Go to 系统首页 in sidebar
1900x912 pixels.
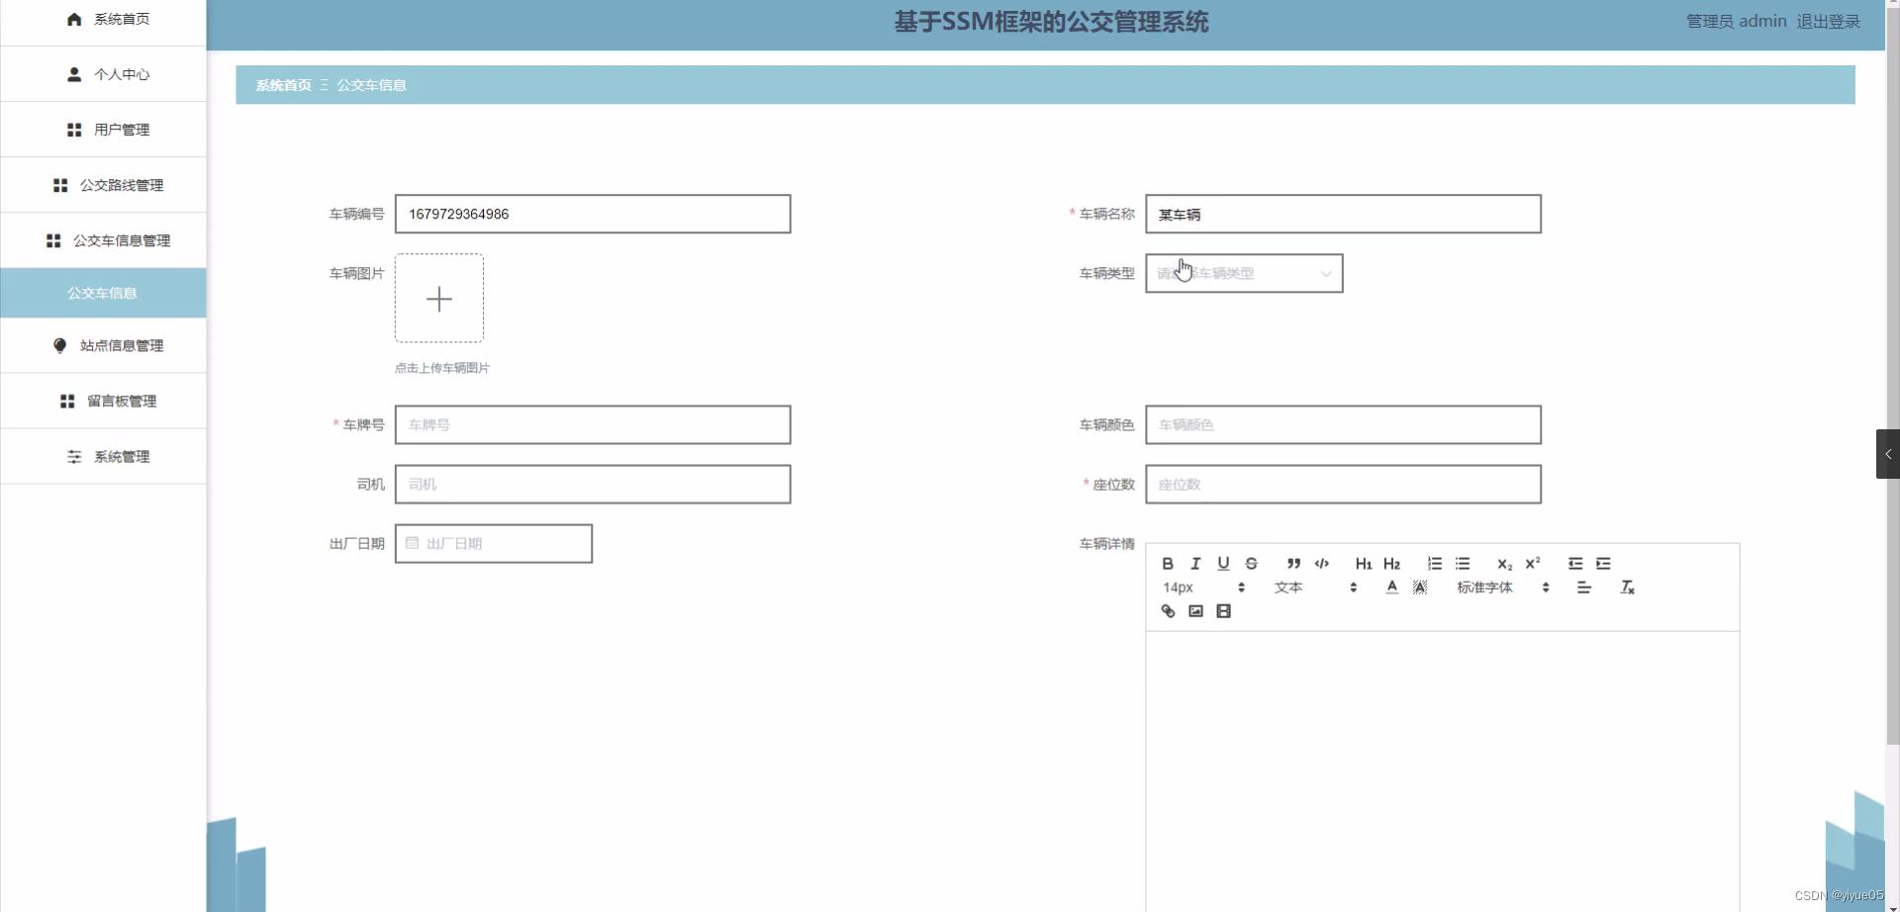pyautogui.click(x=103, y=20)
